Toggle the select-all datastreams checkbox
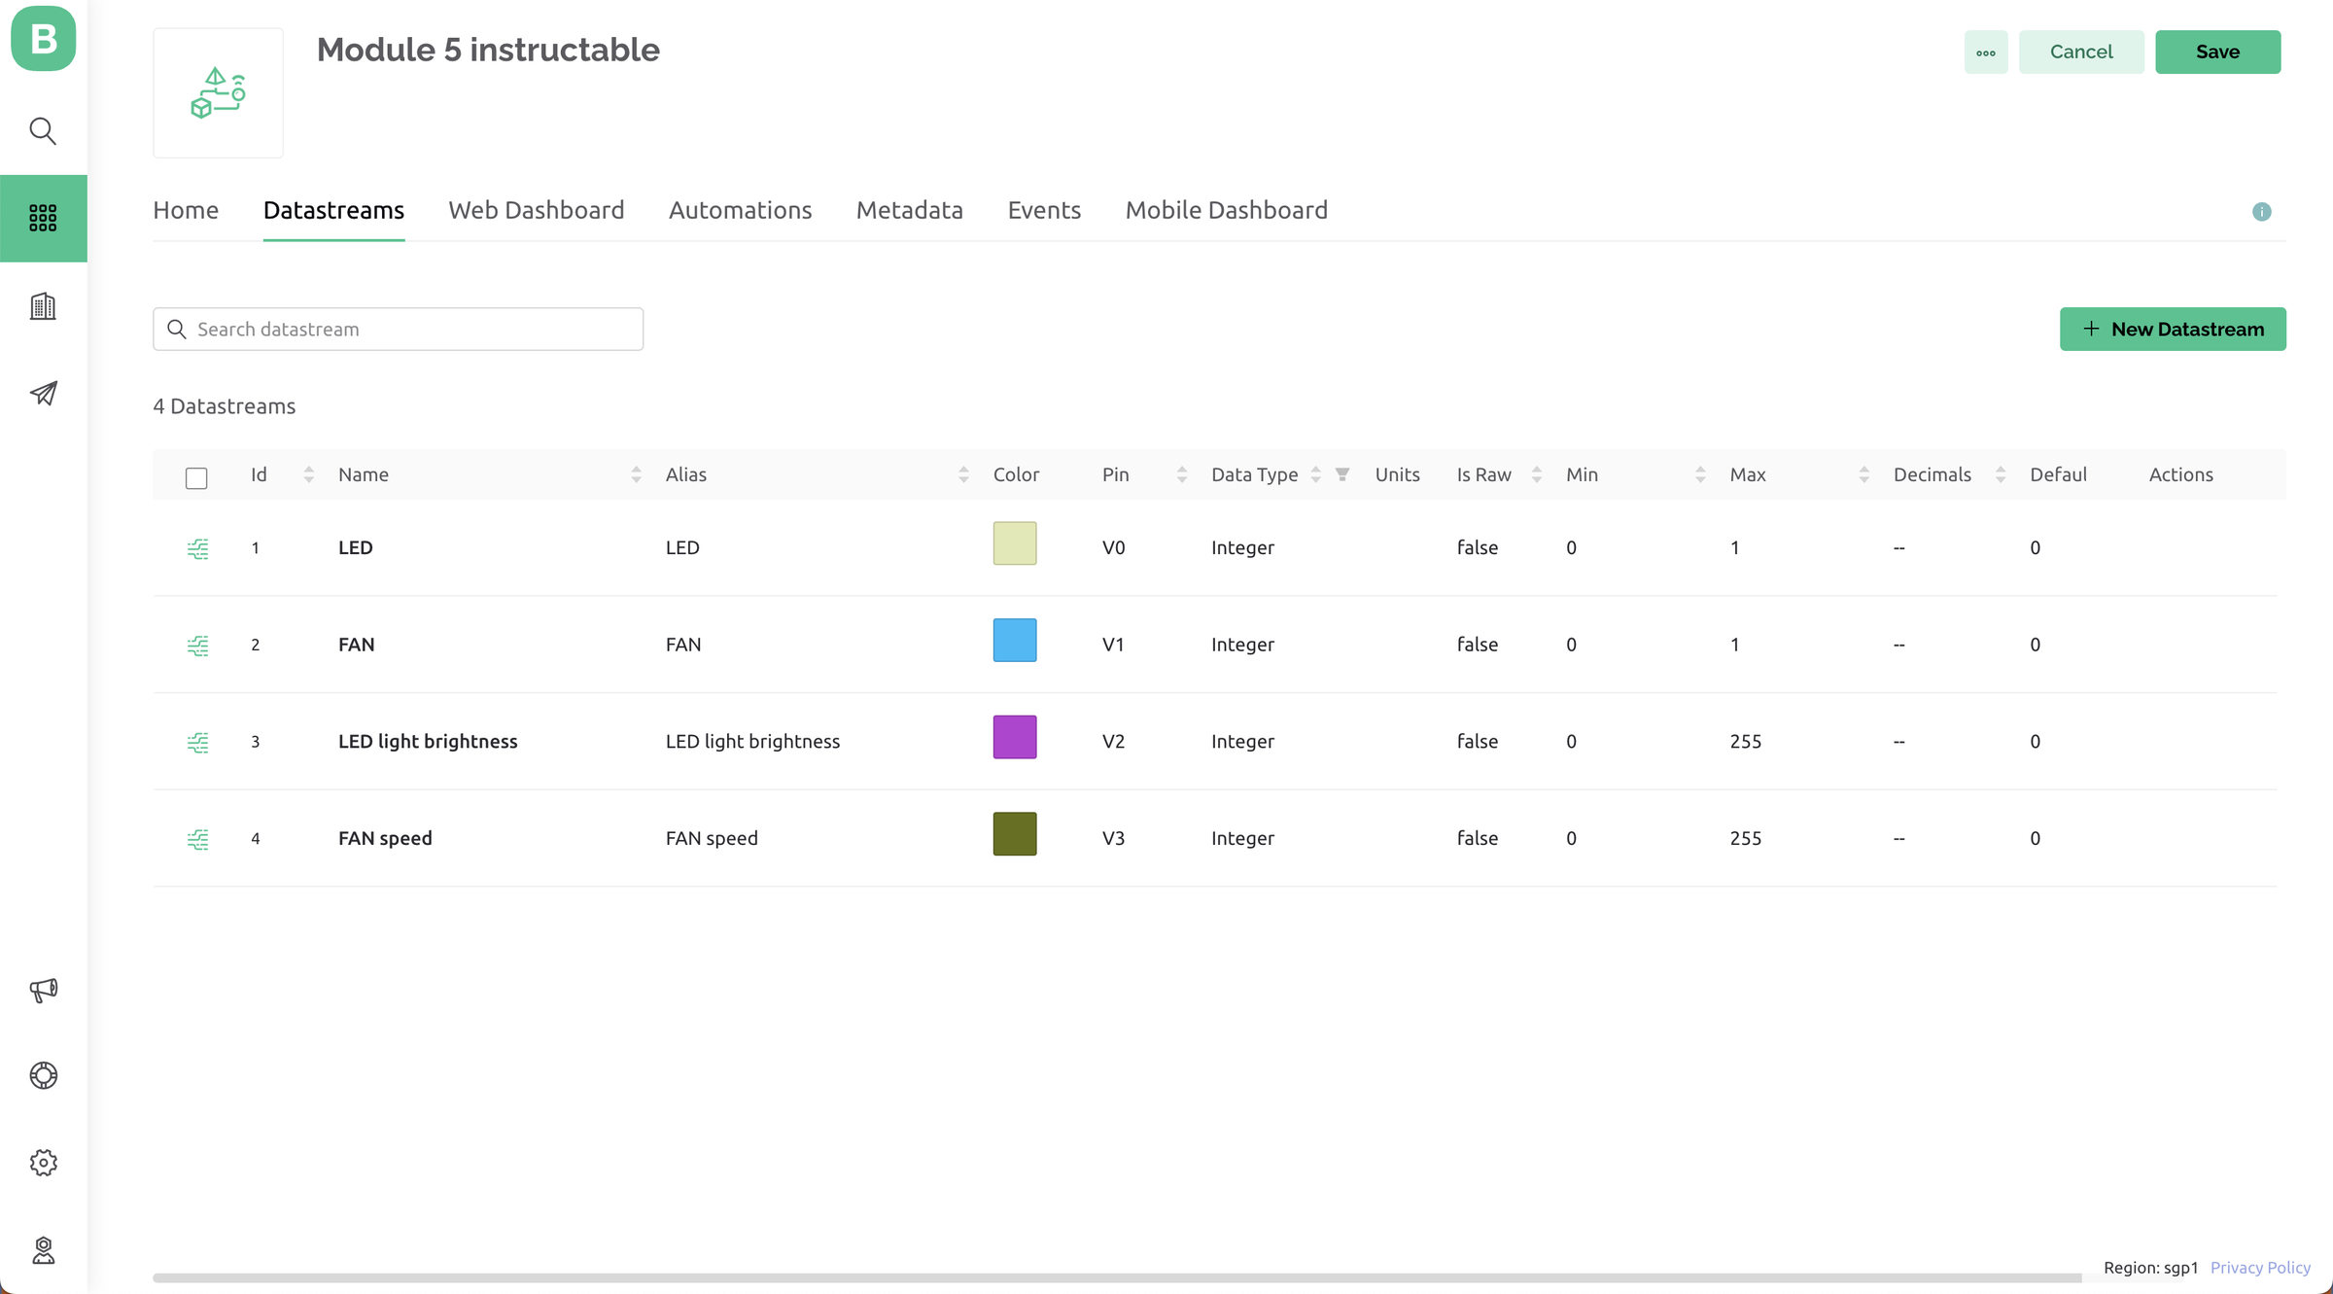 point(196,477)
